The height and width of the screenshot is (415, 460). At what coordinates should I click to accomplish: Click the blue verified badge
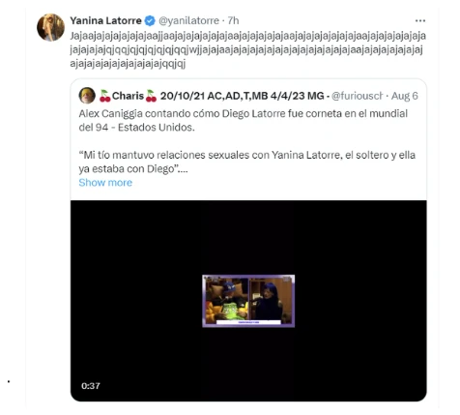coord(150,21)
